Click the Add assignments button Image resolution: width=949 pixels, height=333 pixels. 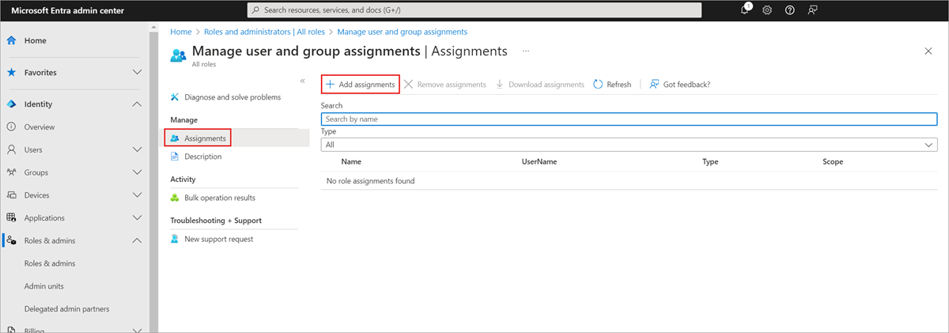360,85
